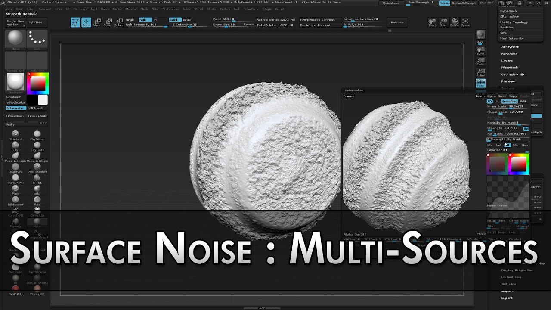
Task: Select the Move transform tool in top toolbar
Action: pos(97,22)
